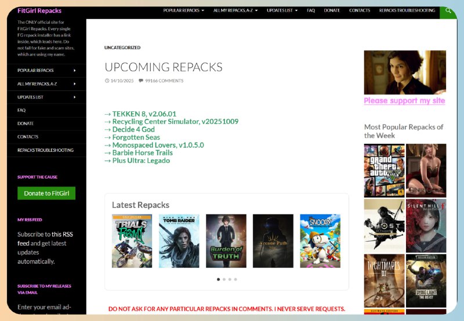Click the clock icon beside 14/10/2025
This screenshot has height=321, width=464.
(107, 81)
